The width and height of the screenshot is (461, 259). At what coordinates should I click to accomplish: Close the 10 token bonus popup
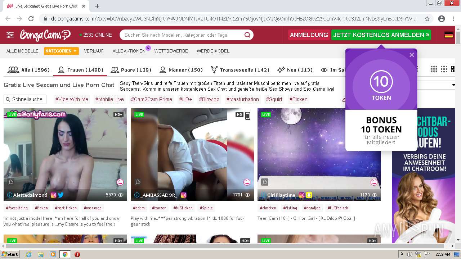(412, 55)
